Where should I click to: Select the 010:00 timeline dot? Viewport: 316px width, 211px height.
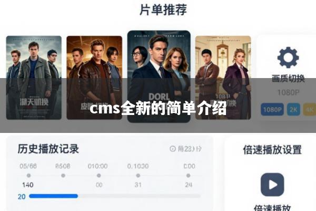tap(99, 176)
